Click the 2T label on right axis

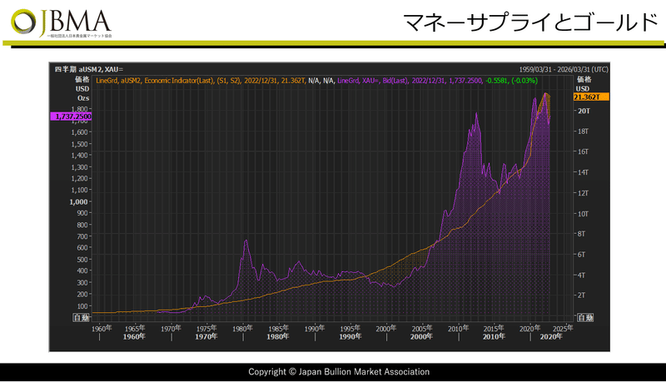(x=581, y=295)
